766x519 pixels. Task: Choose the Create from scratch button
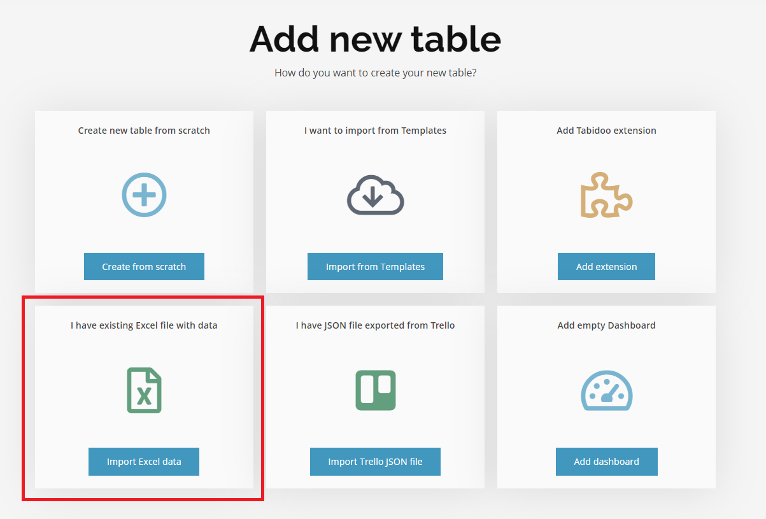[x=144, y=267]
